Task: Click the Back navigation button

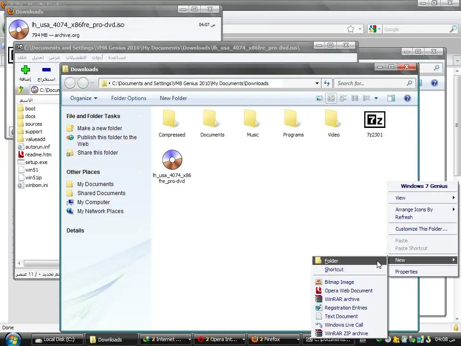Action: pyautogui.click(x=70, y=83)
